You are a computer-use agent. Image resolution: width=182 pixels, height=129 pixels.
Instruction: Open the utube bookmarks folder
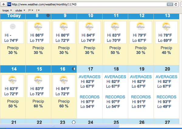click(x=20, y=10)
